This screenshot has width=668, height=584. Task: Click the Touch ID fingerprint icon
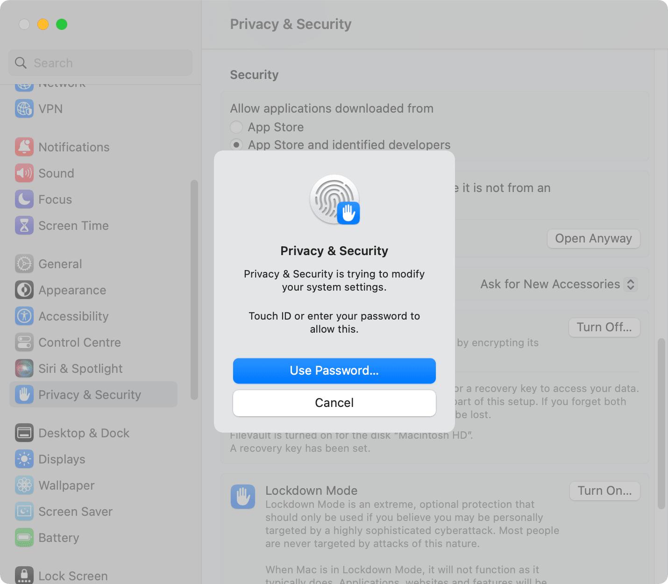334,200
